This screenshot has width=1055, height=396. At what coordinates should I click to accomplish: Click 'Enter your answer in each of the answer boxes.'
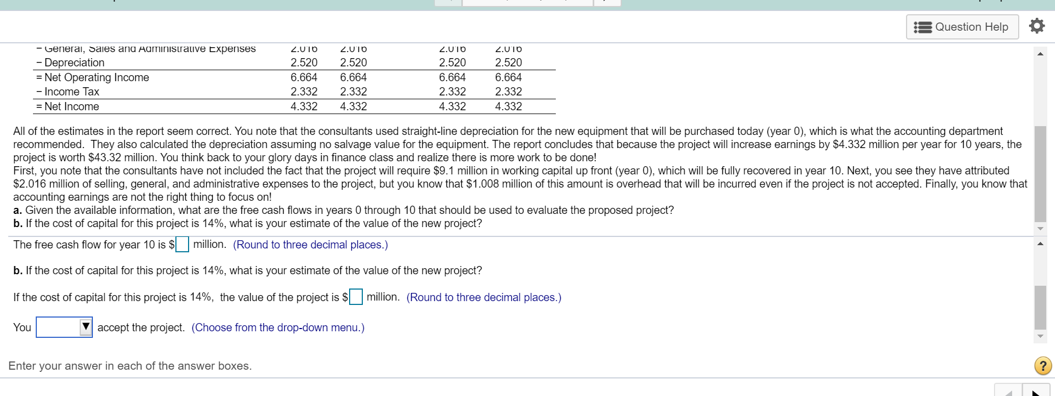(x=130, y=366)
